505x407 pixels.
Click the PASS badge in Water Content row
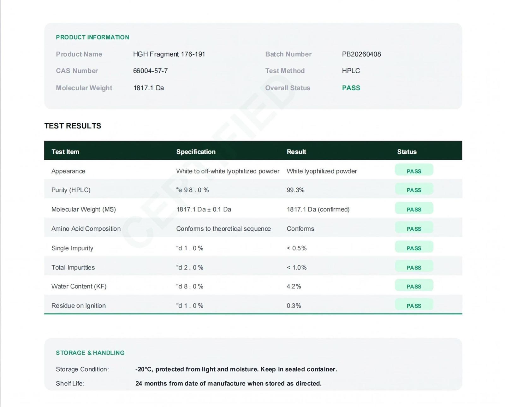(414, 285)
